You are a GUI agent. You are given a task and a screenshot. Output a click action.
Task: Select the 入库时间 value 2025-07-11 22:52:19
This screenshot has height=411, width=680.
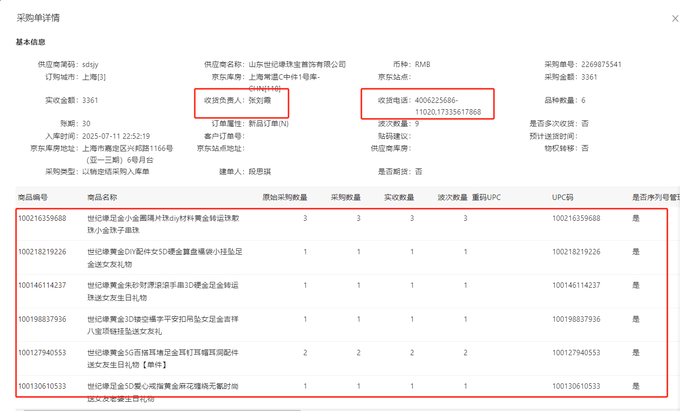click(x=116, y=136)
